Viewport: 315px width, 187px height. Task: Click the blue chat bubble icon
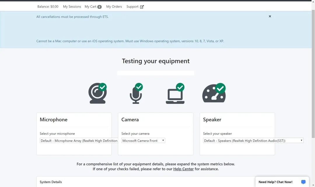(303, 182)
